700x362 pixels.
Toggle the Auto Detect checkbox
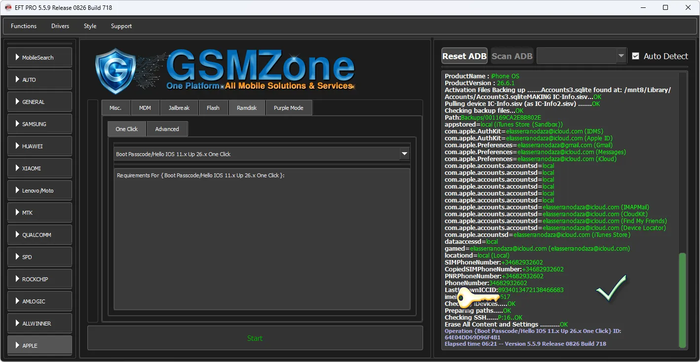pyautogui.click(x=635, y=56)
